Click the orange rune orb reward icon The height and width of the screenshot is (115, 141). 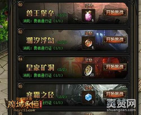point(88,43)
